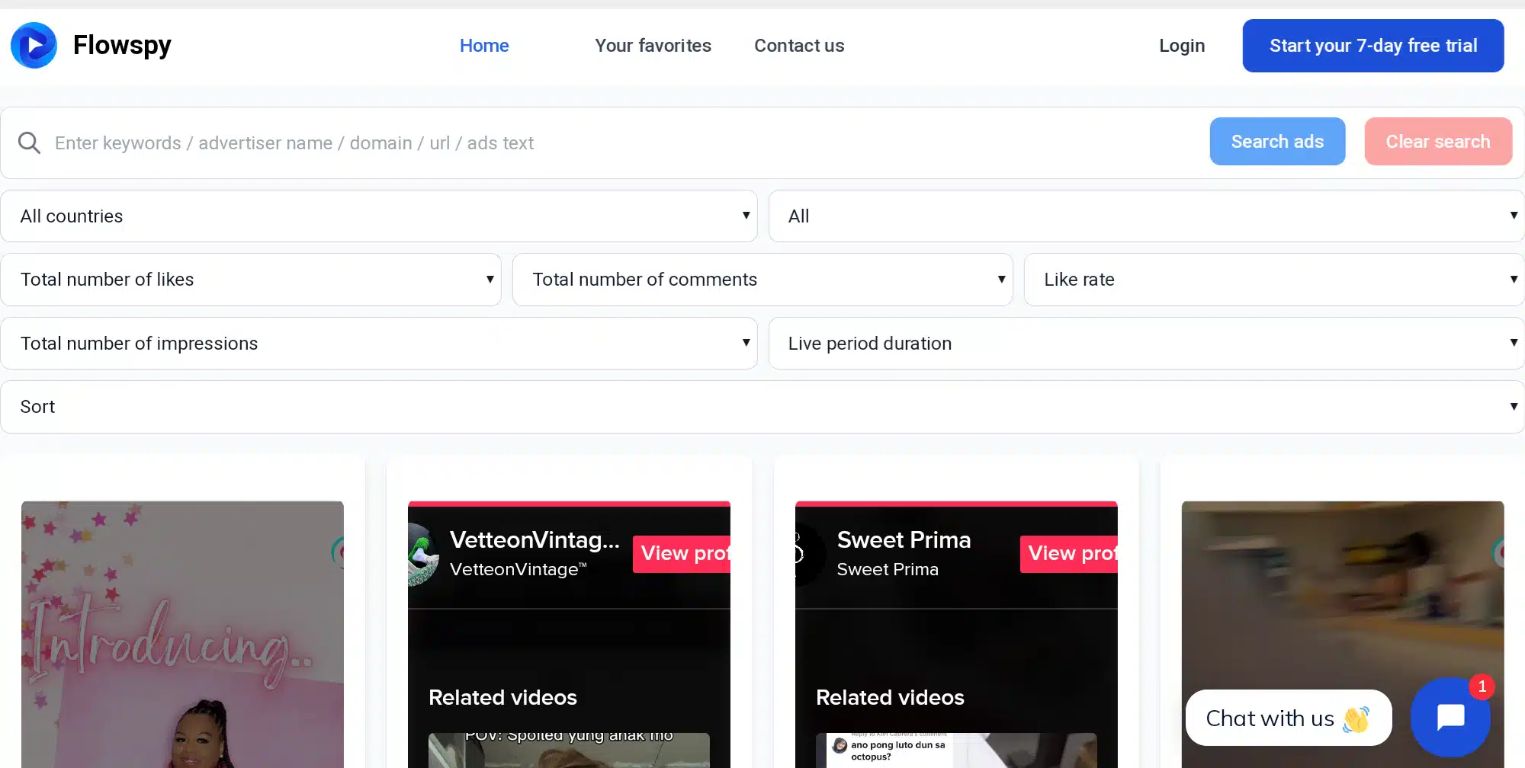Open the chat bubble with notification badge

(x=1450, y=717)
